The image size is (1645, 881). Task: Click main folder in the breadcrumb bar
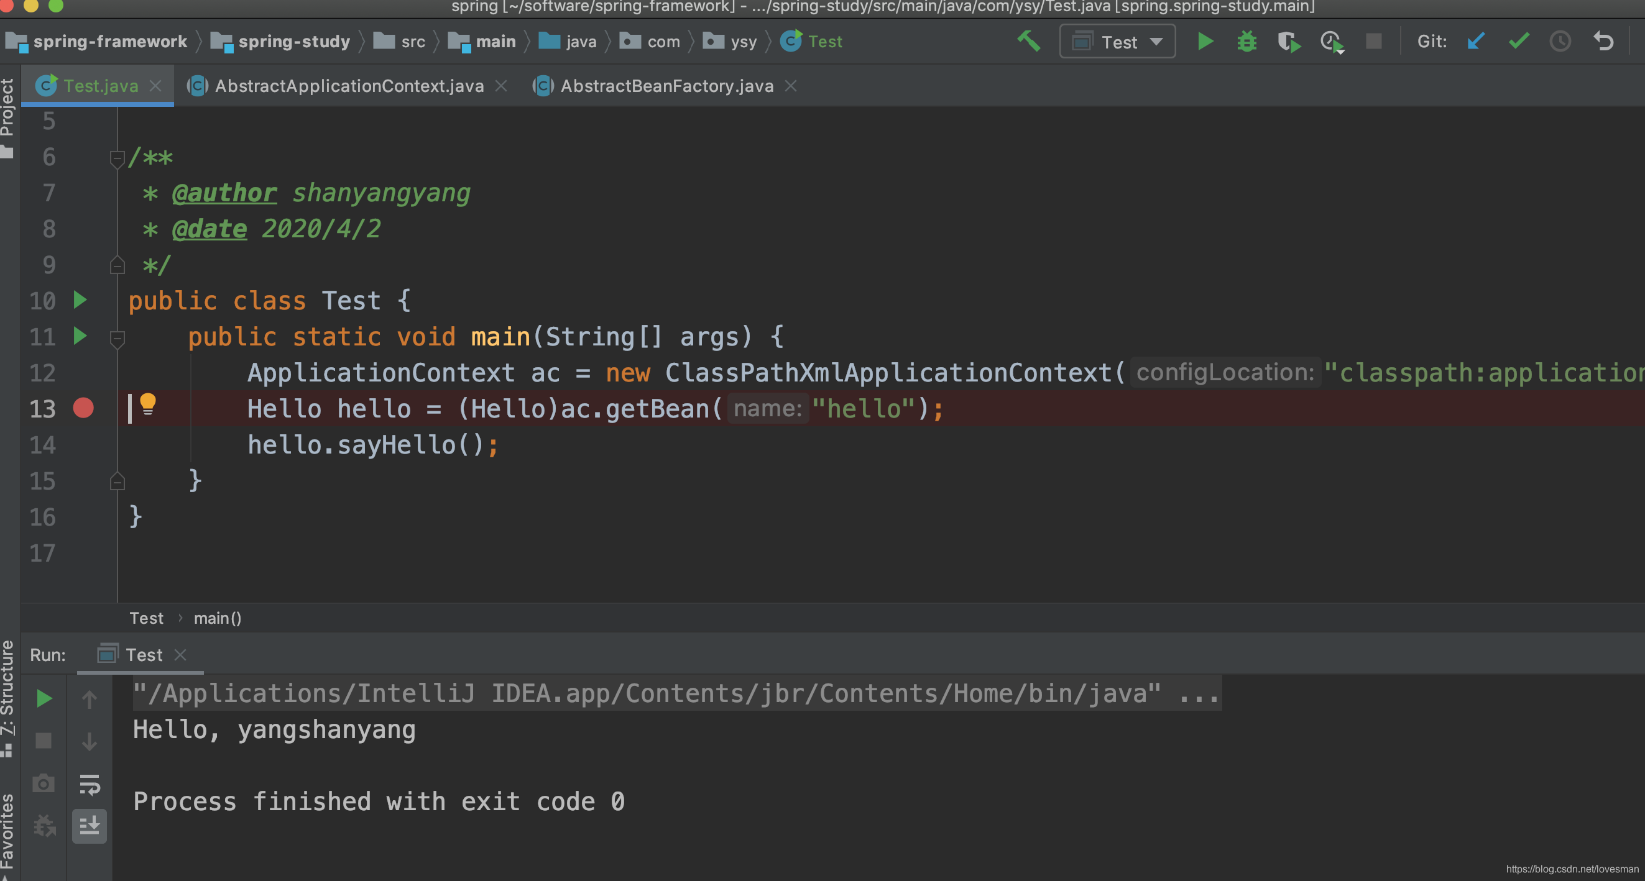pos(483,42)
